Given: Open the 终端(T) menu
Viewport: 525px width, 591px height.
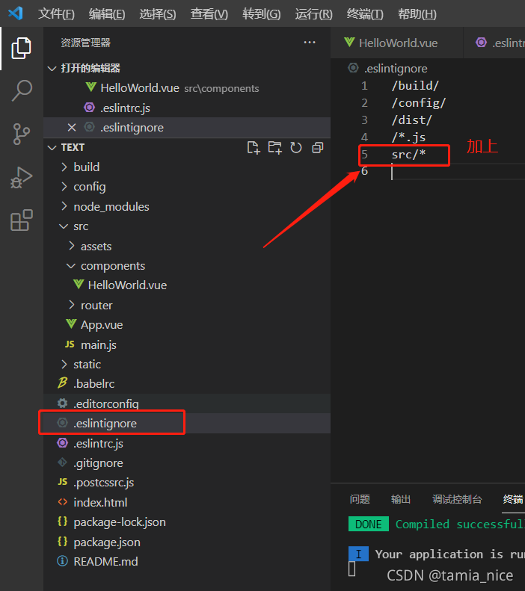Looking at the screenshot, I should [365, 14].
